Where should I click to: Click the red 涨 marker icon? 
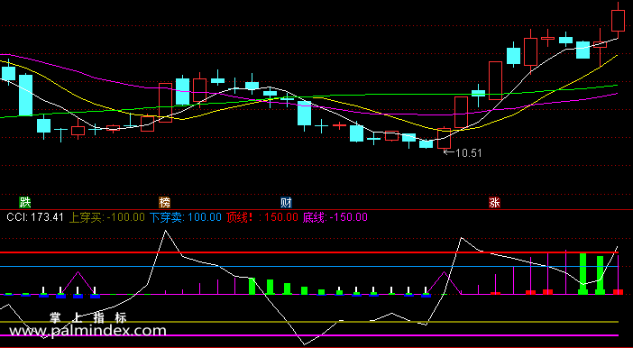494,203
